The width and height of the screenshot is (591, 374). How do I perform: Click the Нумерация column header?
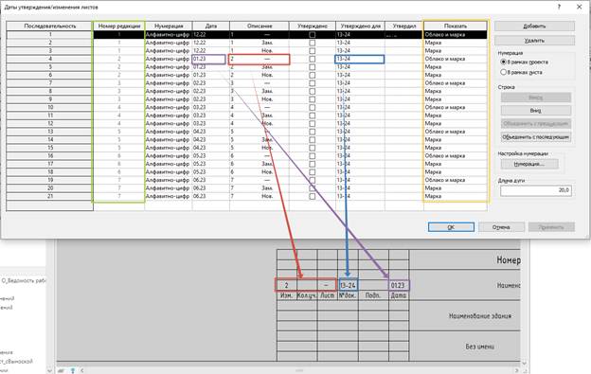(169, 26)
